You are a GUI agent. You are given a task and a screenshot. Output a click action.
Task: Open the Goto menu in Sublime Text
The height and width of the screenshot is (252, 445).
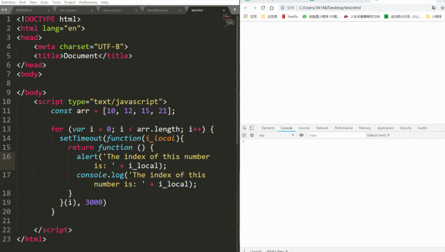point(44,2)
